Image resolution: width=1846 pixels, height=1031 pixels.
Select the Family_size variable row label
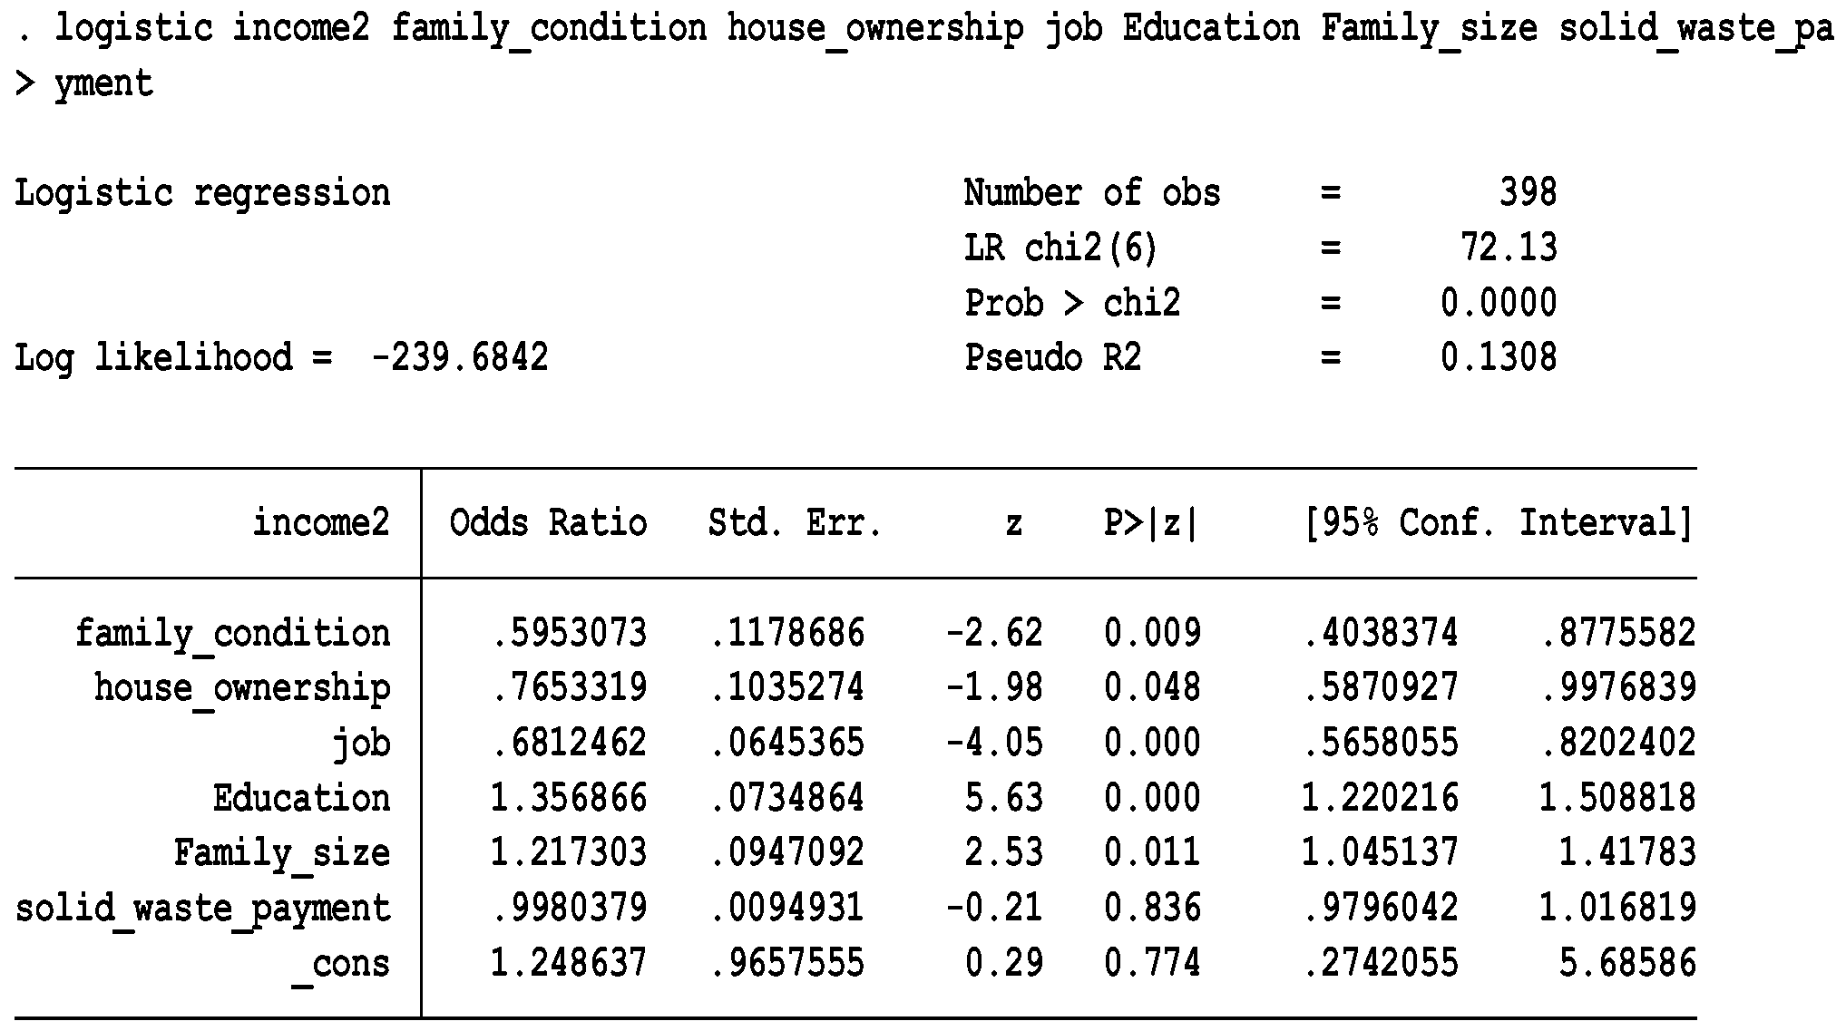coord(281,853)
